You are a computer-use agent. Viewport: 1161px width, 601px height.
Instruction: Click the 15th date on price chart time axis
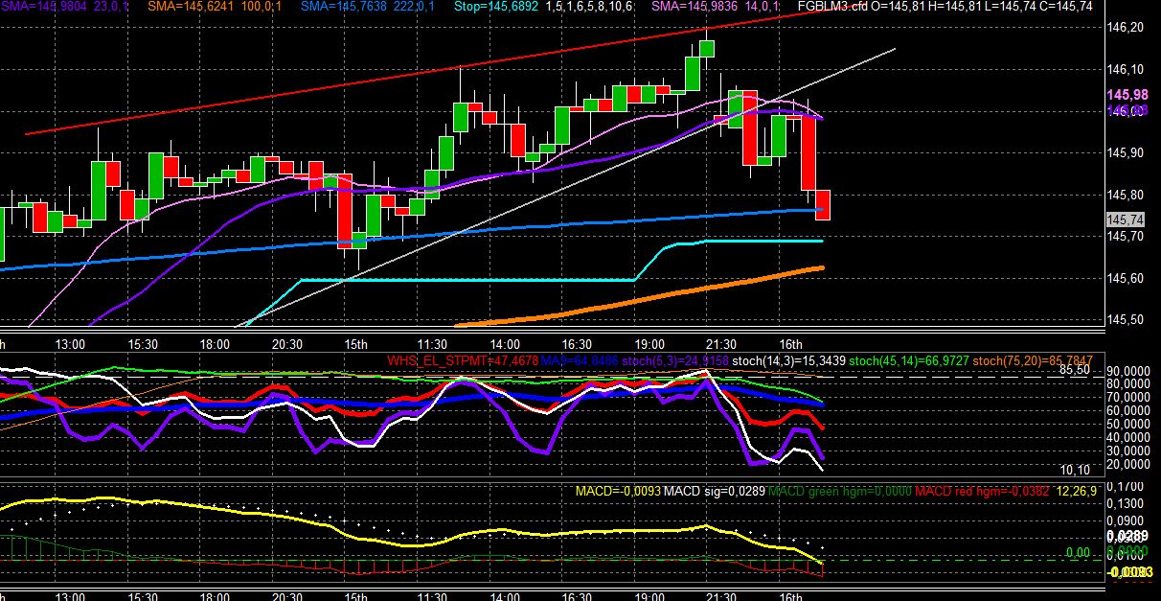click(x=356, y=344)
